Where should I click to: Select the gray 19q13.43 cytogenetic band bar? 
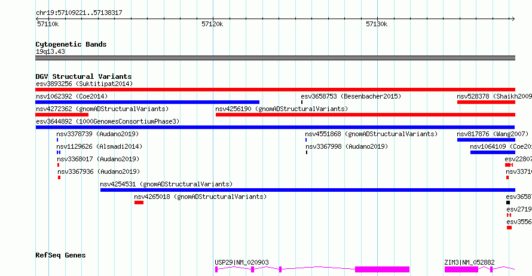[275, 58]
